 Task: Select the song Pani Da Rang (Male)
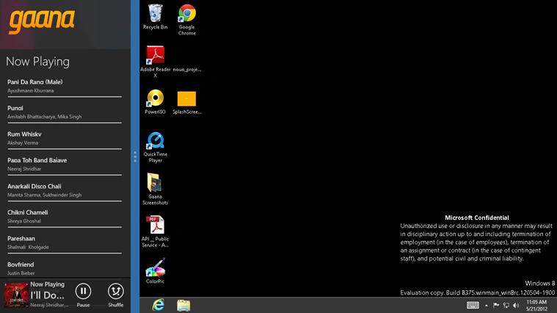65,86
